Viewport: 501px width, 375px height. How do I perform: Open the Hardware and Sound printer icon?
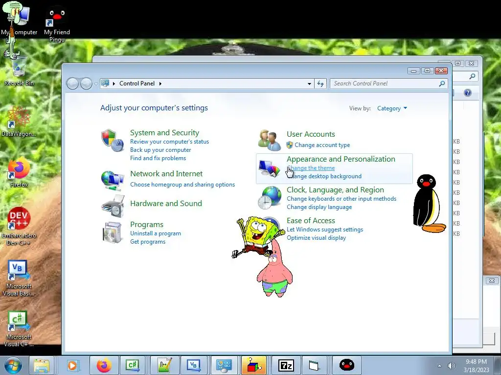coord(113,207)
